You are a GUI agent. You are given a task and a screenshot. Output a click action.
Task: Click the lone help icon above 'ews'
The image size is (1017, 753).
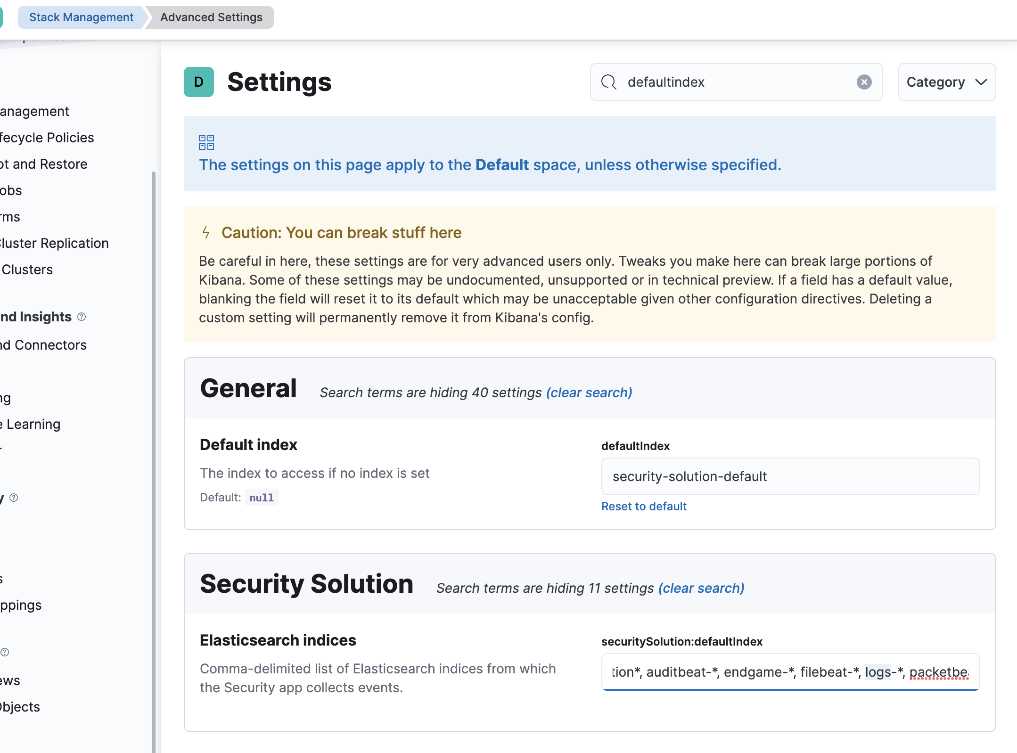5,652
